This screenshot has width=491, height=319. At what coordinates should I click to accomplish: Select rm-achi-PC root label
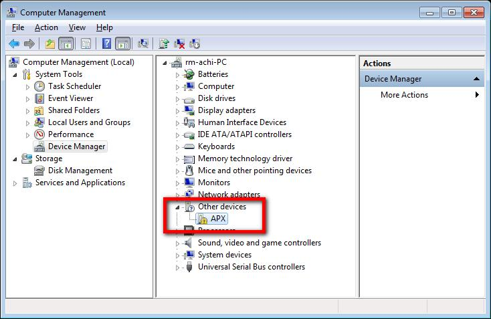206,62
